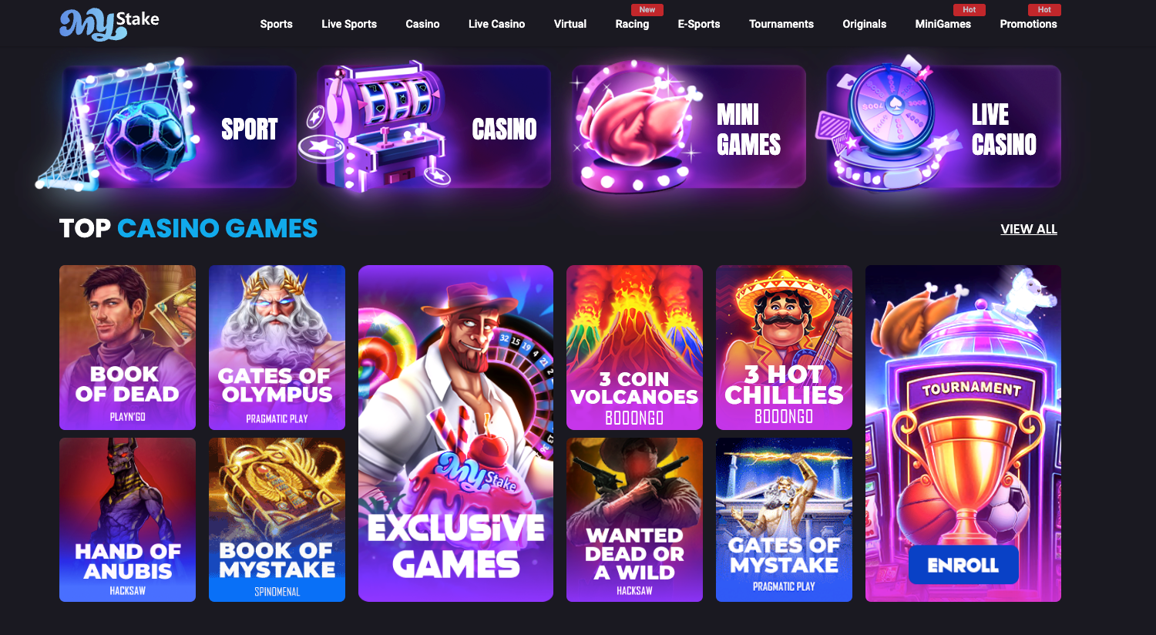Open the MiniGames nav item

coord(943,24)
